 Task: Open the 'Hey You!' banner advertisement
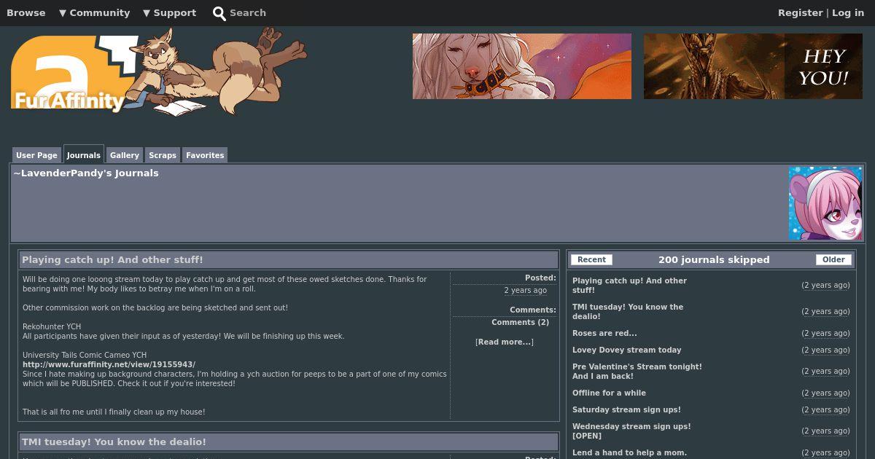click(753, 66)
